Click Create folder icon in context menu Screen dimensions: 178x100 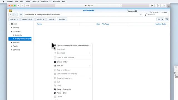tap(55, 62)
